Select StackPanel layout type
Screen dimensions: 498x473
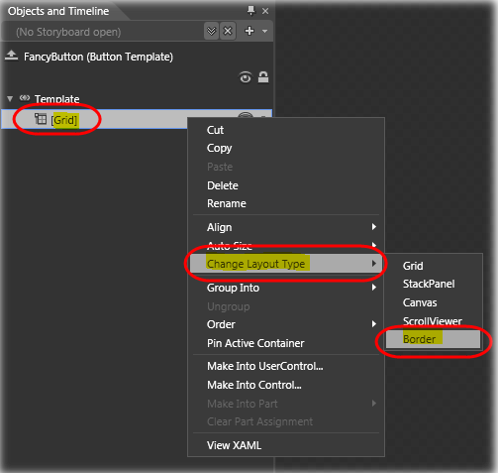tap(429, 284)
